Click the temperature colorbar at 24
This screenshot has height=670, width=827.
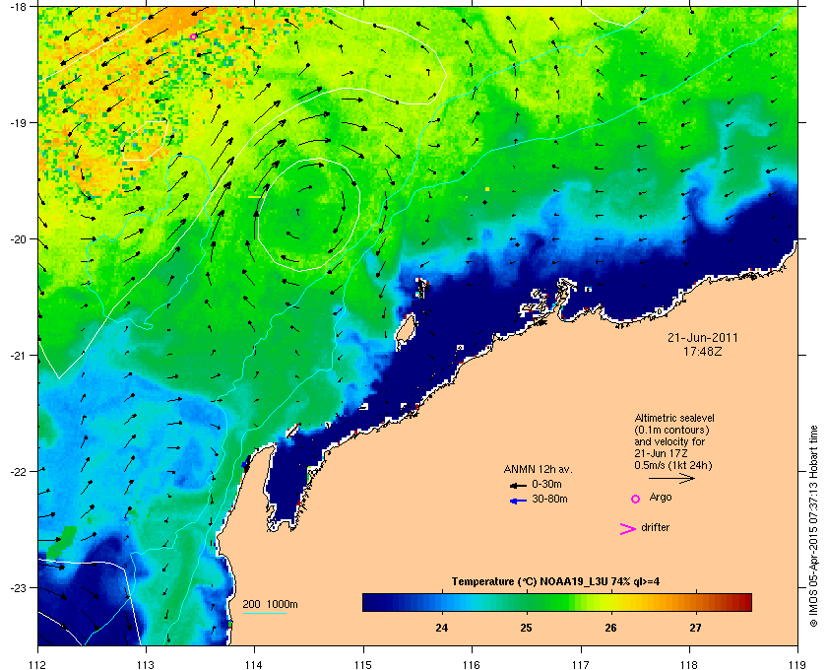pyautogui.click(x=442, y=602)
